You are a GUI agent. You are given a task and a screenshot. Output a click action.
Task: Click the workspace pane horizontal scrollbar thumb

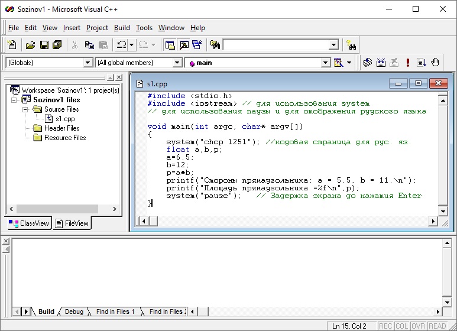(x=57, y=209)
